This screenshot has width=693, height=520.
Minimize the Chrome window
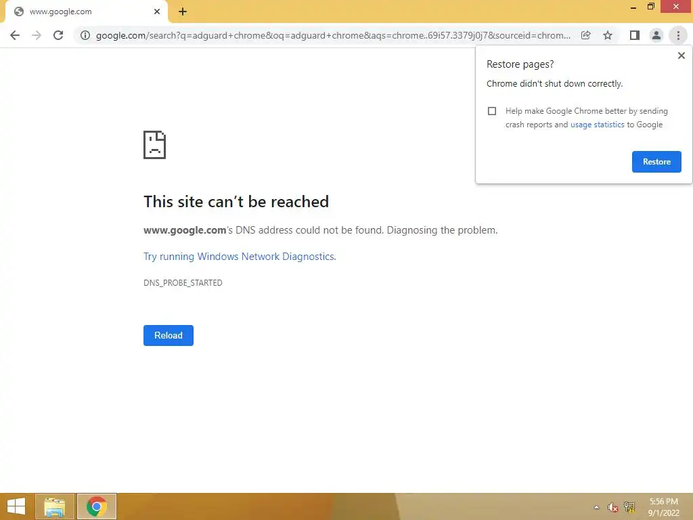[x=633, y=7]
